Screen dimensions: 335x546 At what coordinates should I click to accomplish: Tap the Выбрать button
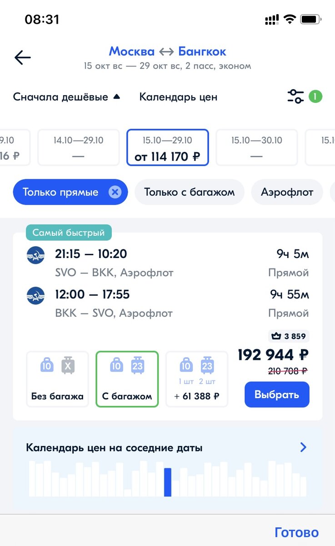click(x=277, y=394)
